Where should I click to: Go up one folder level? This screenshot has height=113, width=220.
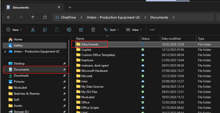[x=33, y=17]
